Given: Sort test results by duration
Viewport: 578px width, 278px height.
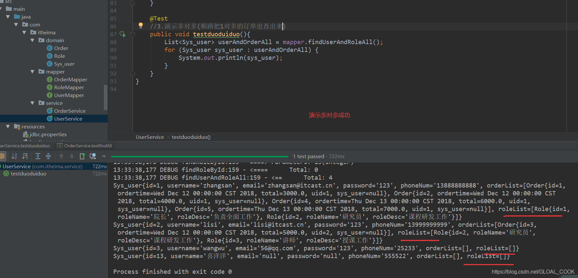Looking at the screenshot, I should coord(25,156).
